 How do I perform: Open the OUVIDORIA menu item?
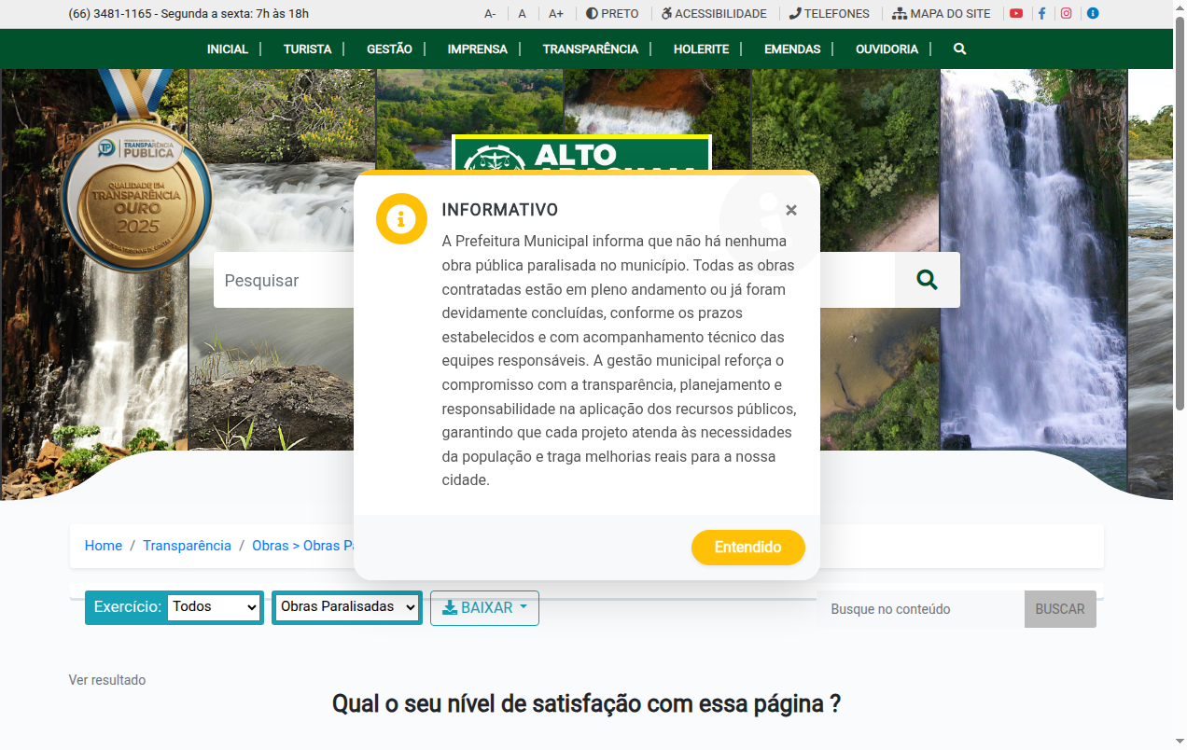pos(887,49)
